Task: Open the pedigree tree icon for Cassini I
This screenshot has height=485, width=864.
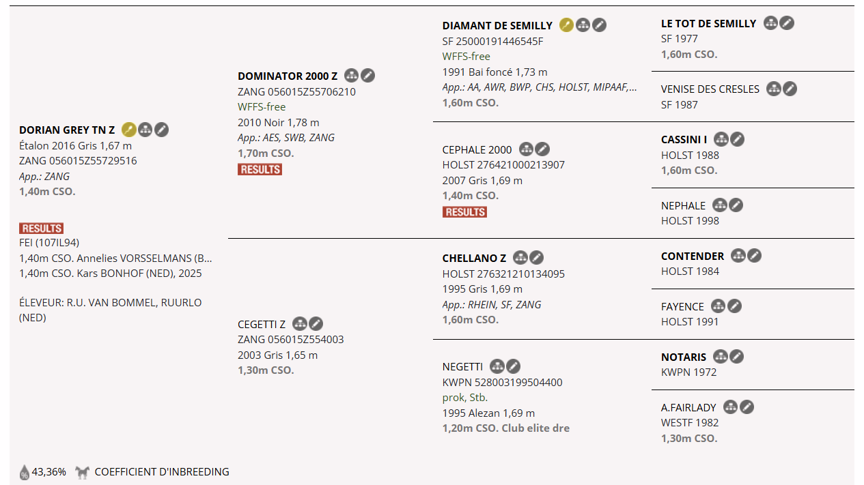Action: 721,139
